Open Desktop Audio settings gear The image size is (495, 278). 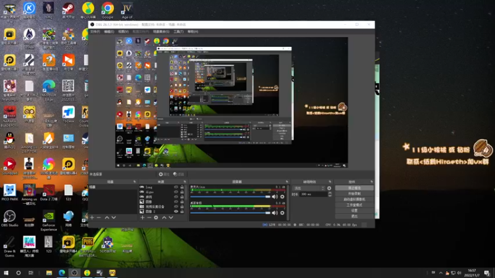(x=282, y=213)
